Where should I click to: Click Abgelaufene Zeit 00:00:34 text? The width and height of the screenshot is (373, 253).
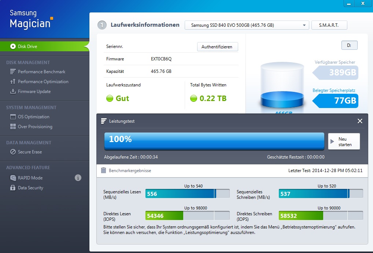131,157
